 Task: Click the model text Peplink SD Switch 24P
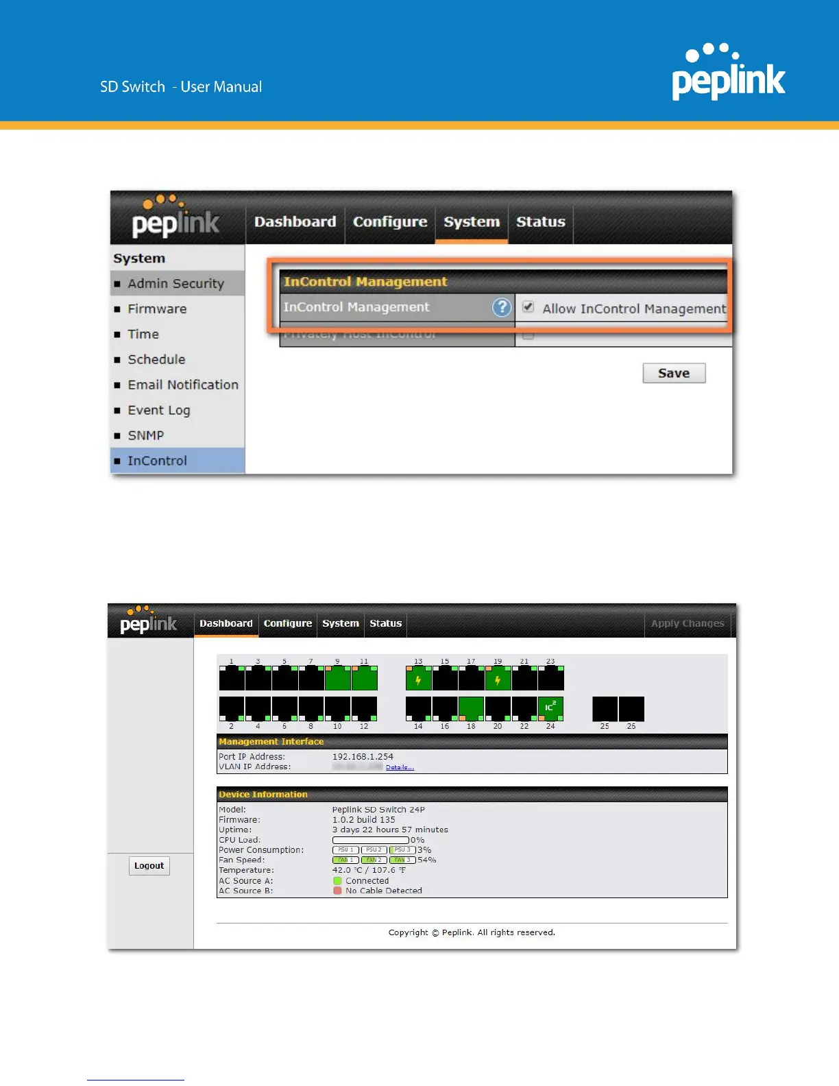tap(378, 810)
